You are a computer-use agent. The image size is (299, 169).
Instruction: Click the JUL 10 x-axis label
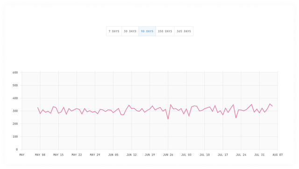tap(205, 155)
